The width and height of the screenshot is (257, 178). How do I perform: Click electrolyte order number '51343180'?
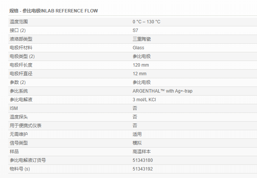[143, 160]
